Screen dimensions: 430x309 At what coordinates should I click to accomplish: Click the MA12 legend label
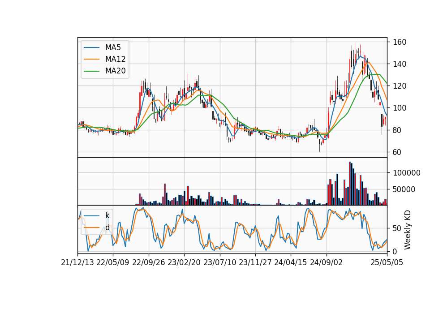pyautogui.click(x=115, y=59)
